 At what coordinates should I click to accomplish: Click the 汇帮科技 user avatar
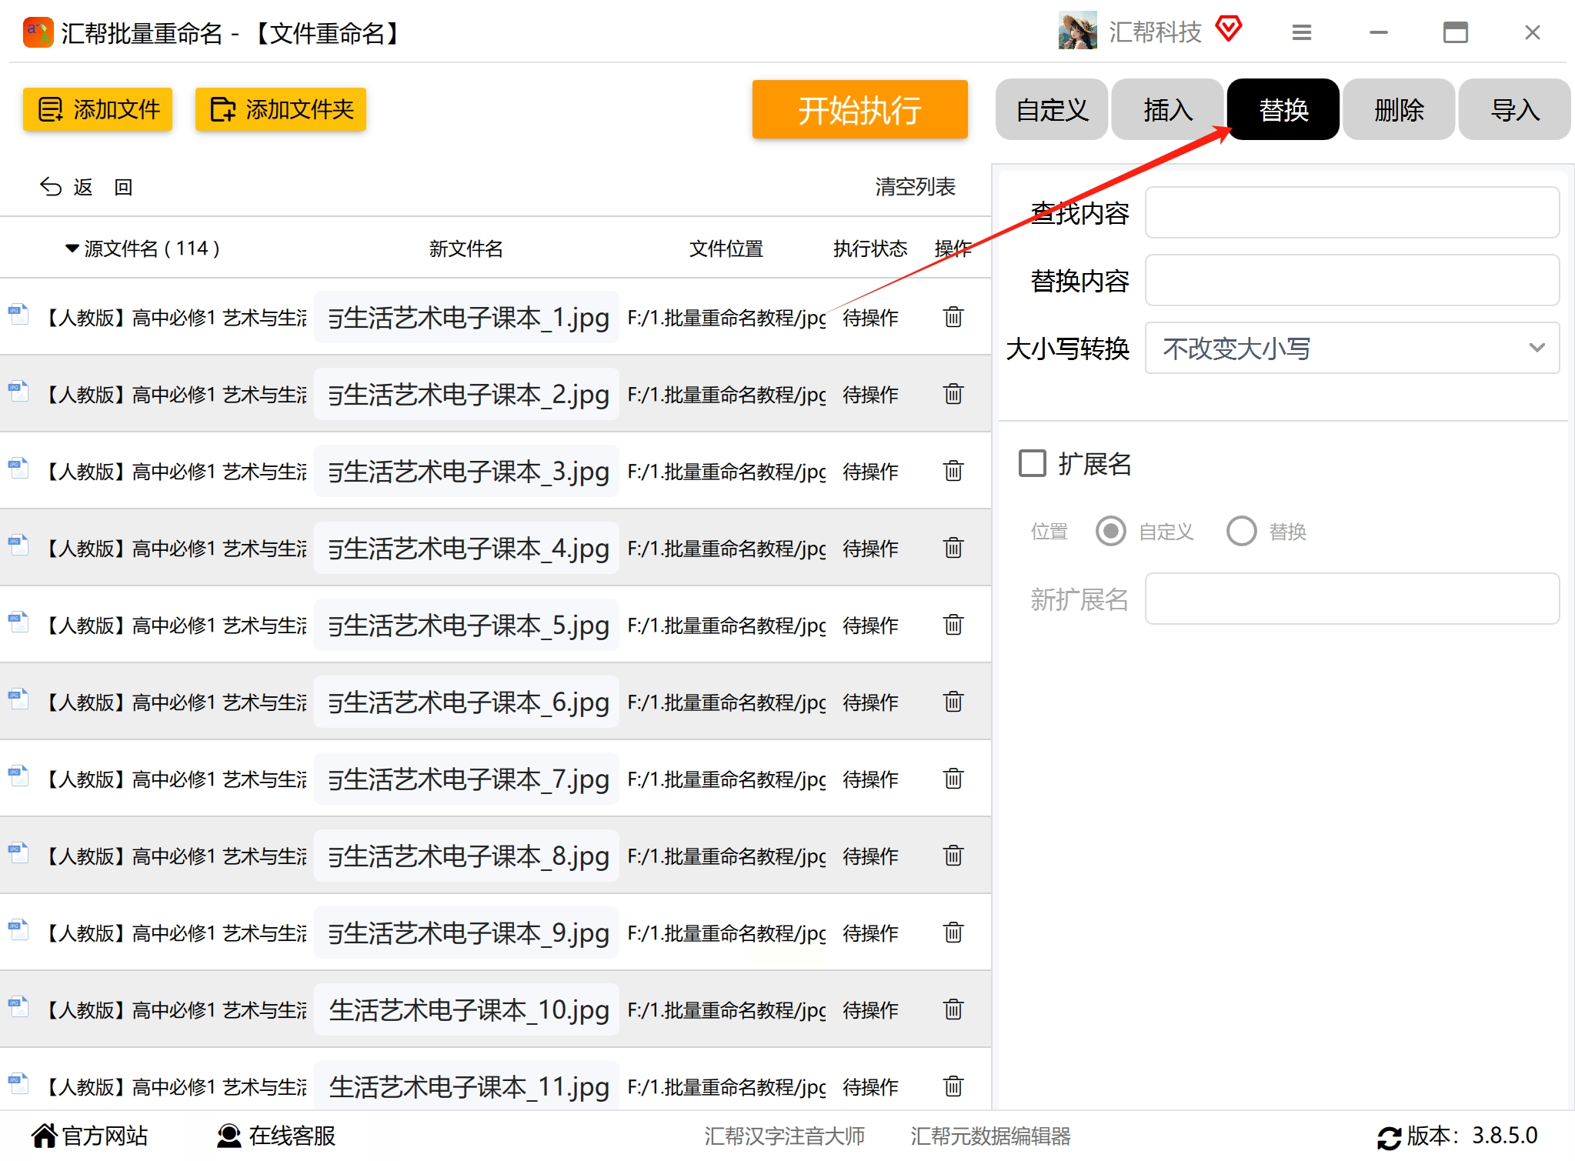click(x=1077, y=31)
